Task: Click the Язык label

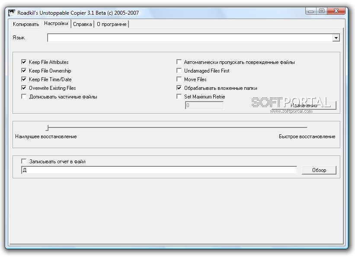Action: tap(19, 38)
